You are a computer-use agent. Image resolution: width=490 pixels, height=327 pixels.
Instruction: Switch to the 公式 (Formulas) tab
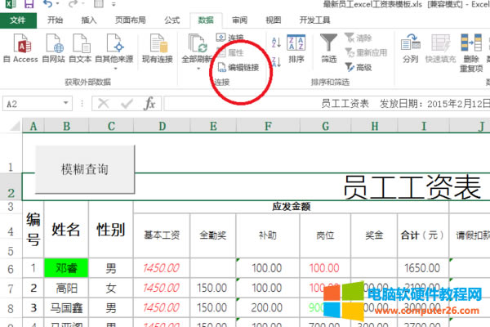point(172,20)
